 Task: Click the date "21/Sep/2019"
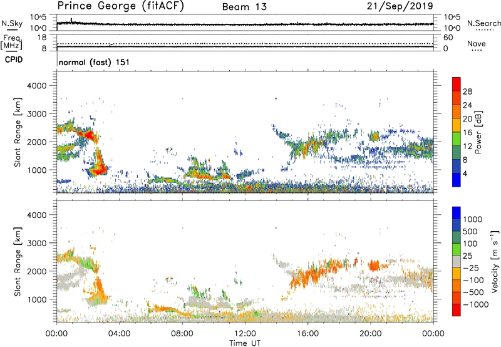[400, 6]
